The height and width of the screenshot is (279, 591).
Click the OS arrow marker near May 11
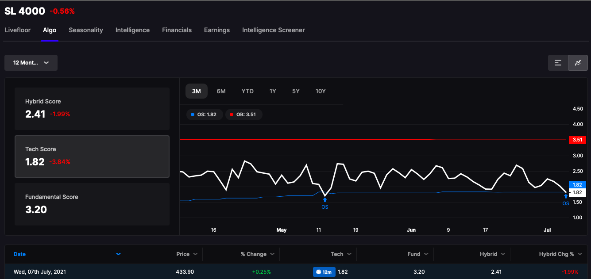[x=325, y=199]
